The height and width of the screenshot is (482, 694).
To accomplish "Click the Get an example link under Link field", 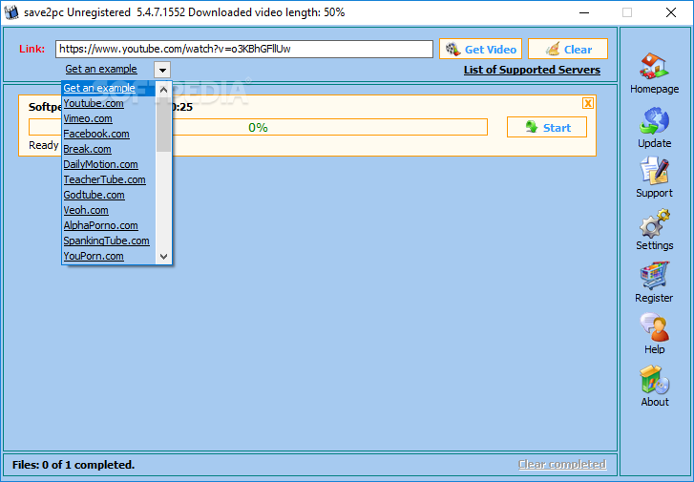I will [x=101, y=70].
